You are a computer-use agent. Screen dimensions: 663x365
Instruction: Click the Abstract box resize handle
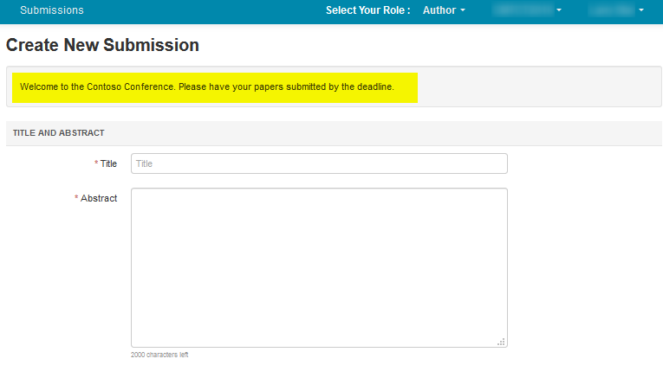(x=501, y=342)
